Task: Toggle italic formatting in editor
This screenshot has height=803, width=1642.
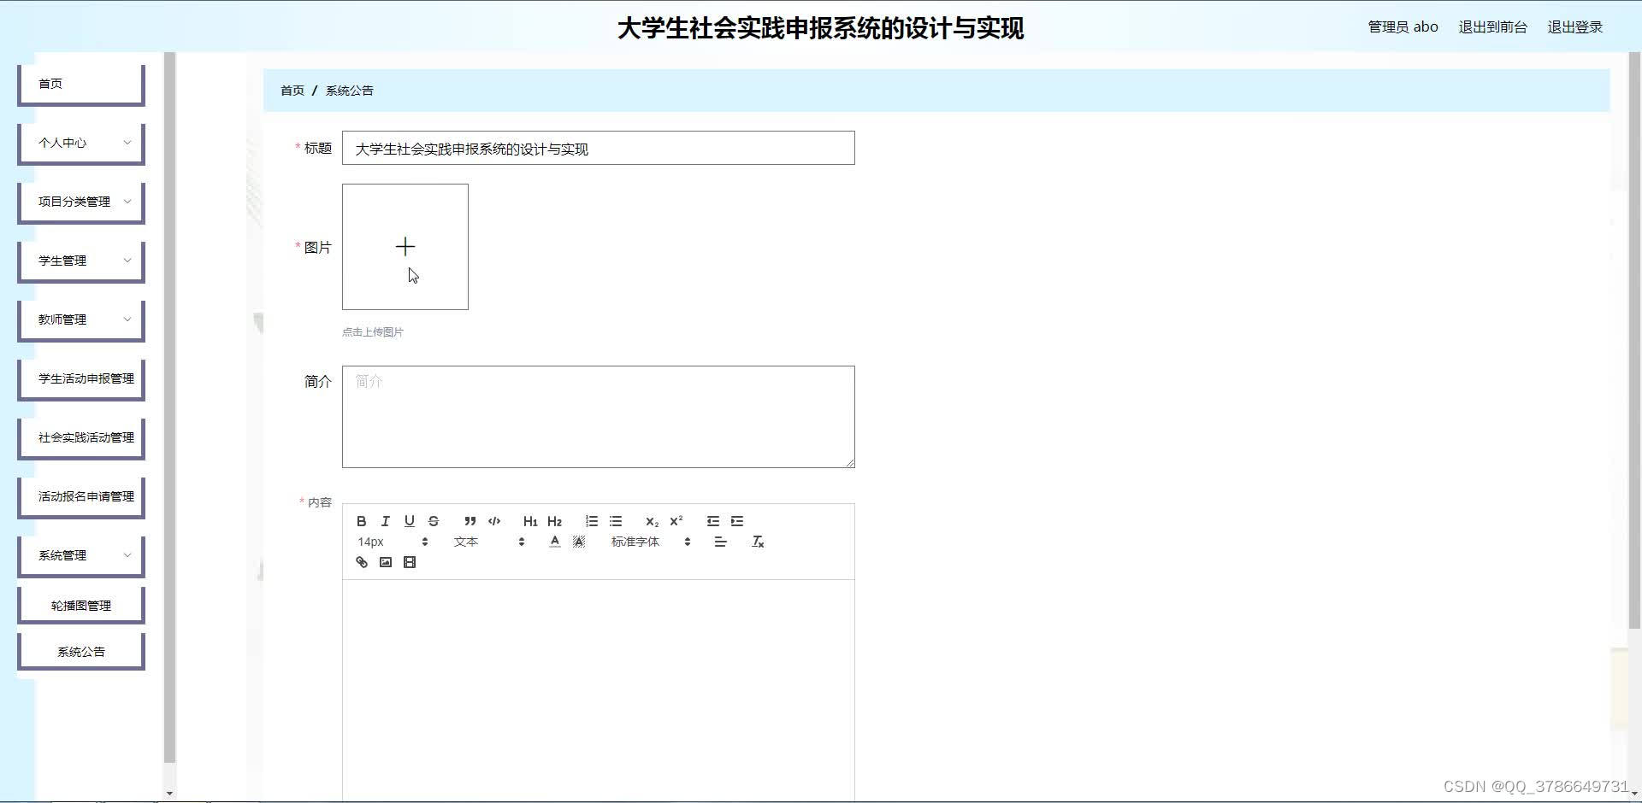Action: coord(386,521)
